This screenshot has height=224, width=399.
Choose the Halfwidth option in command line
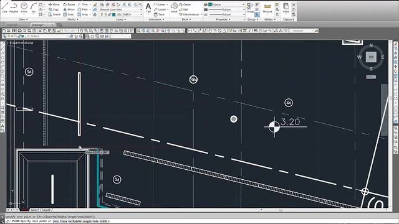click(74, 222)
